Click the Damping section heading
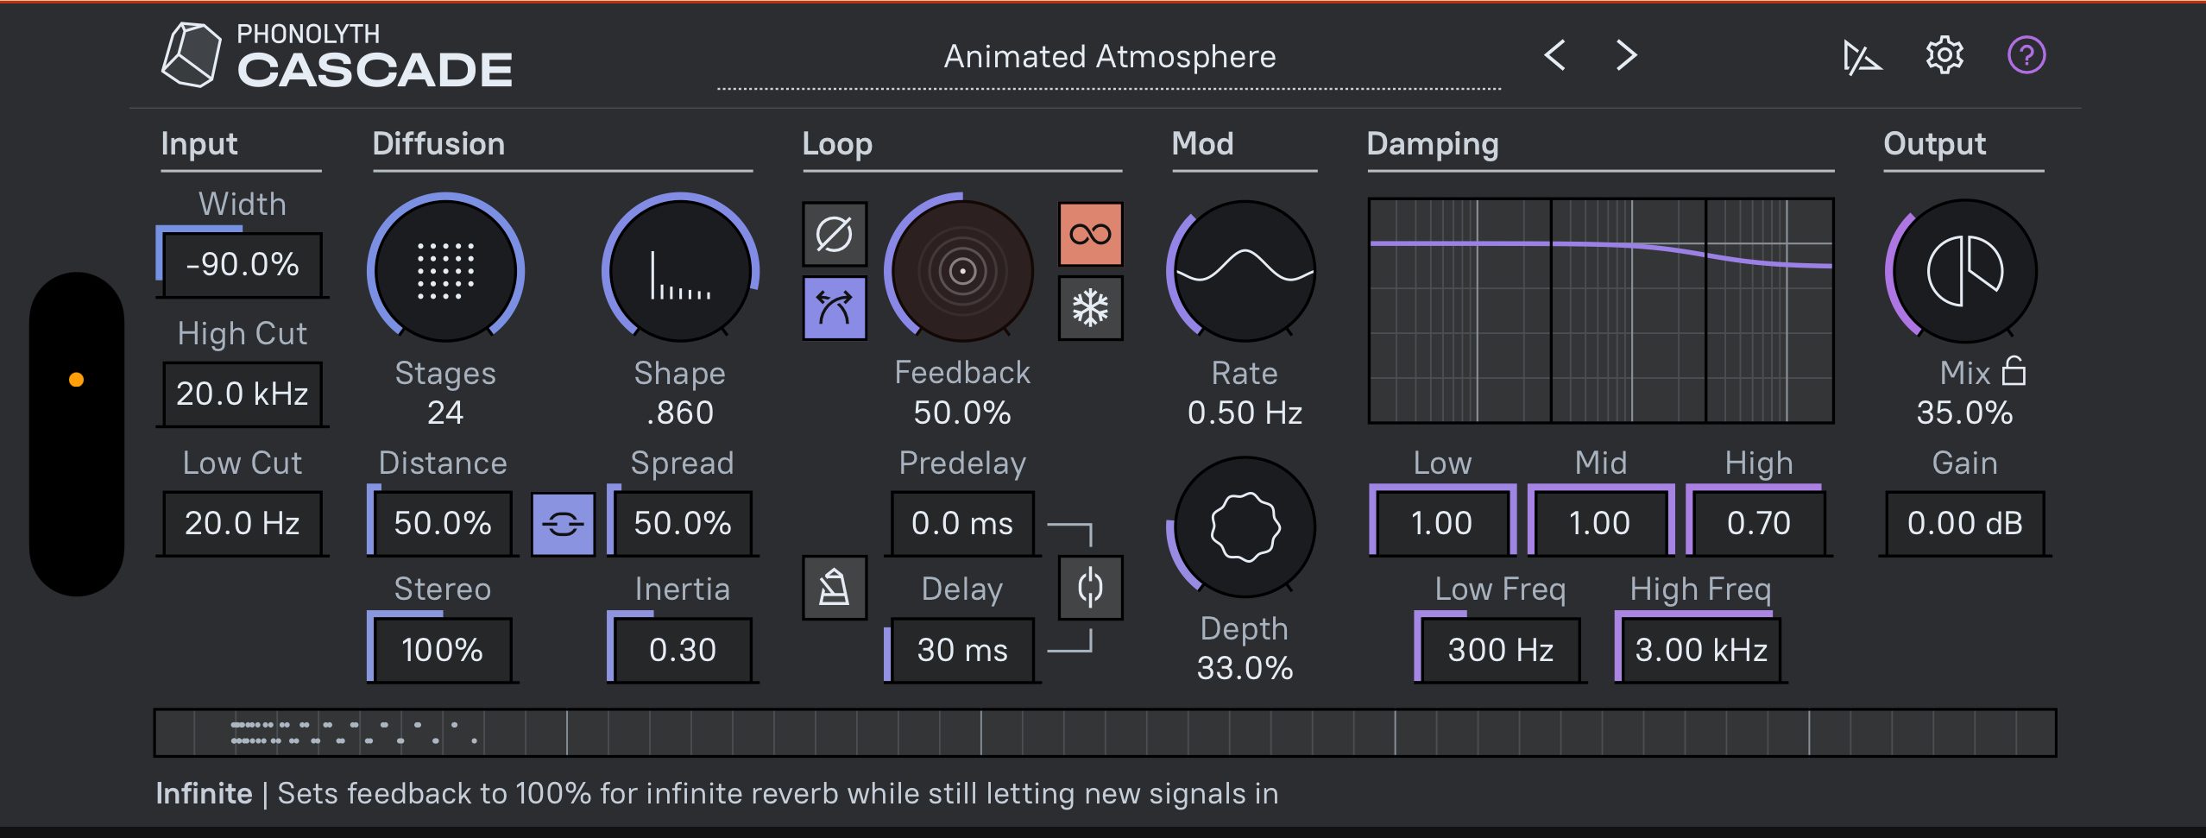This screenshot has height=838, width=2206. 1433,143
